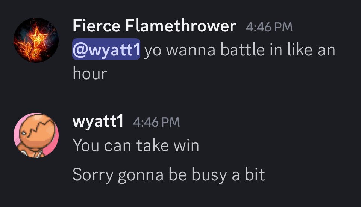Open wyatt1's orange Trapinch avatar
This screenshot has width=361, height=207.
[36, 135]
